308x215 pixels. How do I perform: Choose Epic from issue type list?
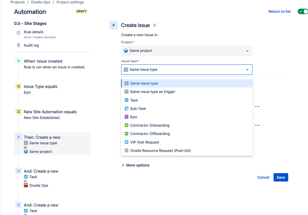pyautogui.click(x=187, y=117)
